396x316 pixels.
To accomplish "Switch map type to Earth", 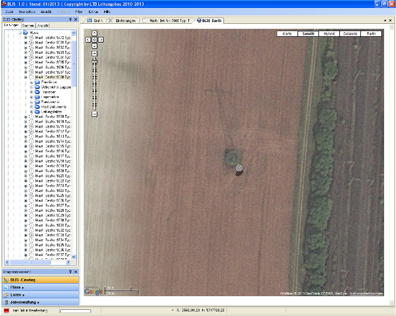I will click(371, 33).
